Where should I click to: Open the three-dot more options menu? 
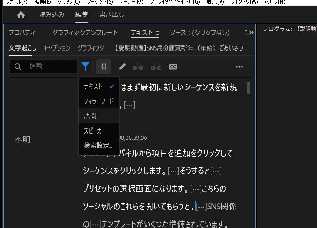coord(240,67)
